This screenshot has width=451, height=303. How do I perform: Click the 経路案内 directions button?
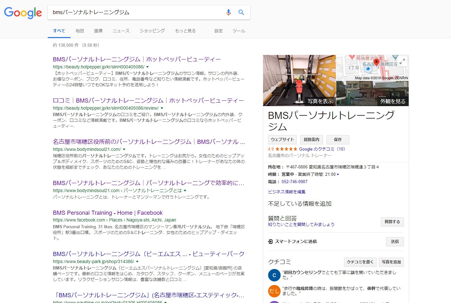coord(312,140)
